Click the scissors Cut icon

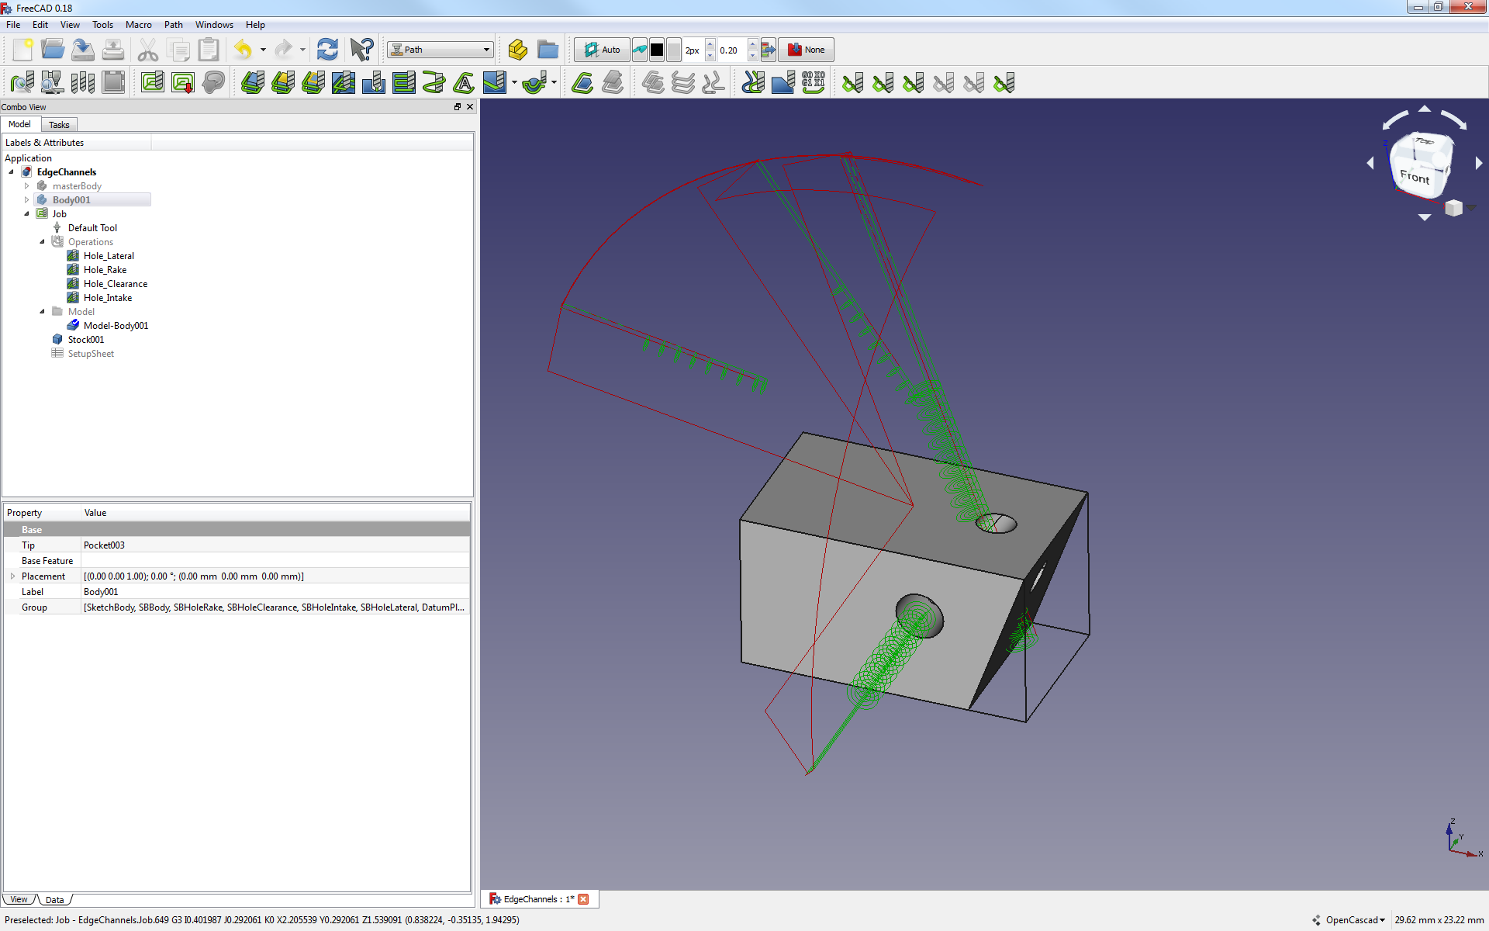pyautogui.click(x=148, y=50)
